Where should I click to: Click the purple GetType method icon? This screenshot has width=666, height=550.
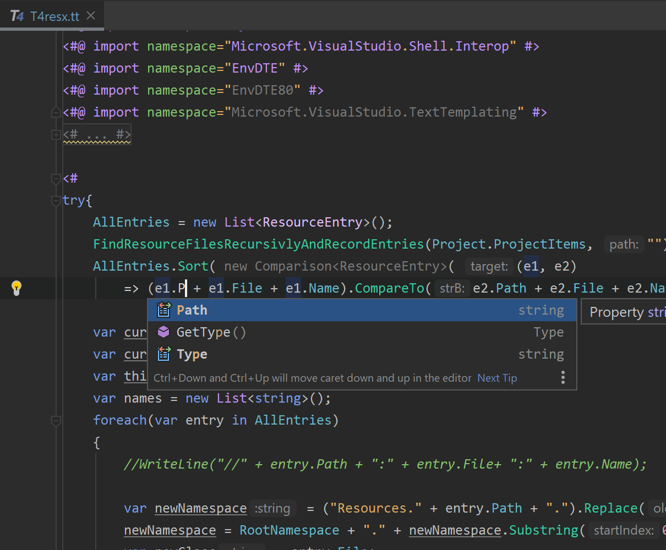[x=163, y=332]
